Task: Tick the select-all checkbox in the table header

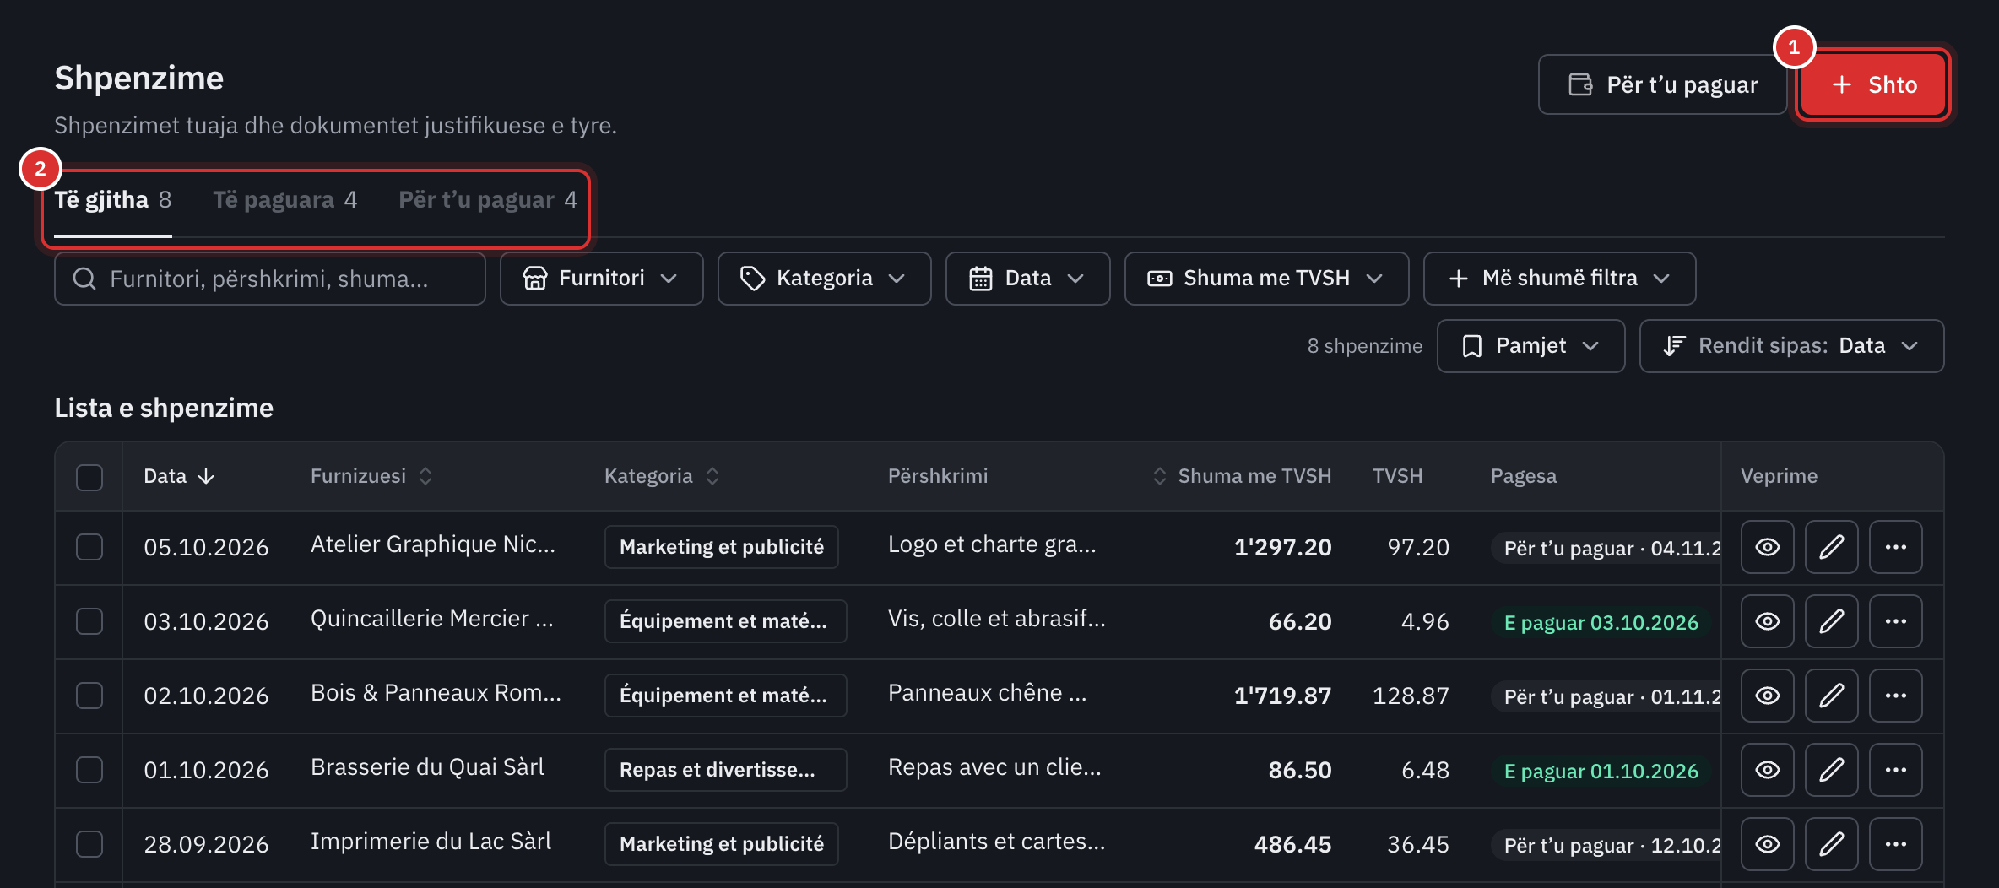Action: coord(89,477)
